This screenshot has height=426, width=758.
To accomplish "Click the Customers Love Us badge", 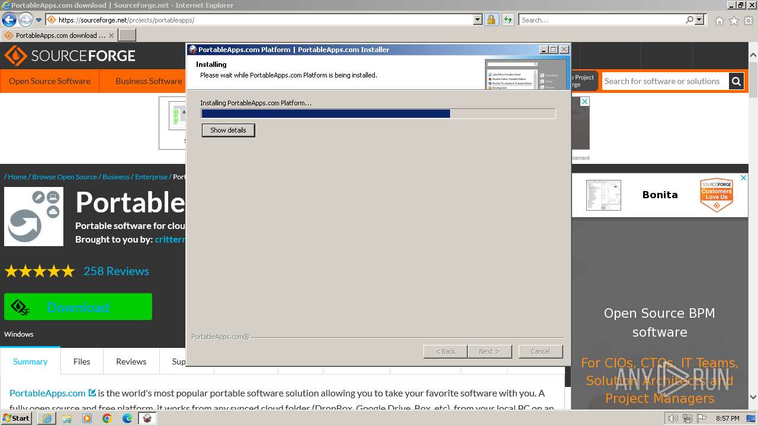I will 716,195.
